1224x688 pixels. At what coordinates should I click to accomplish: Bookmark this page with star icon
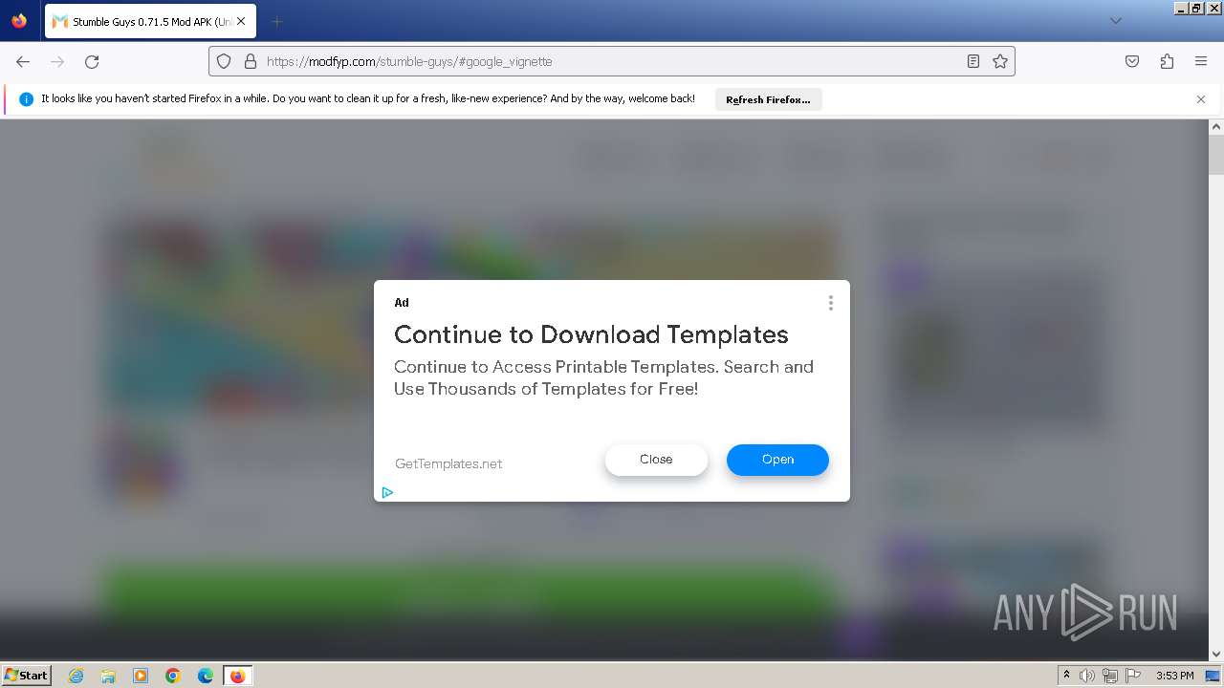click(1000, 61)
